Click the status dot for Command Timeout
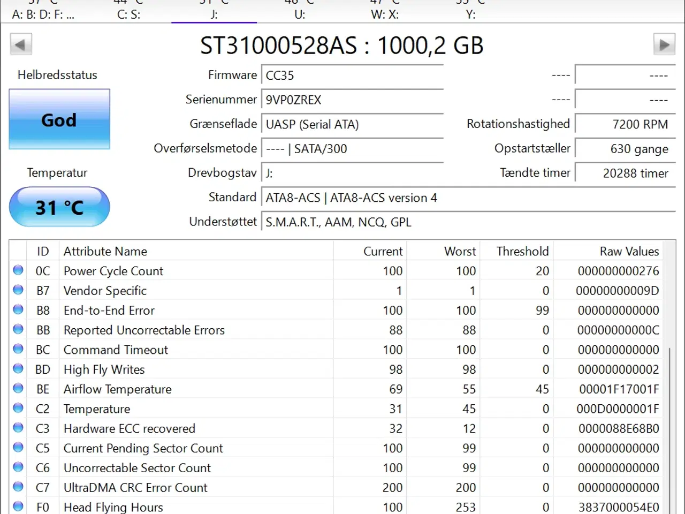Screen dimensions: 685x514 (x=18, y=349)
